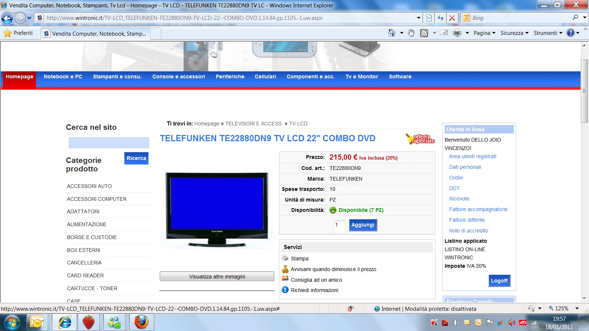This screenshot has width=589, height=331.
Task: Expand the Bing search provider dropdown
Action: pyautogui.click(x=584, y=17)
